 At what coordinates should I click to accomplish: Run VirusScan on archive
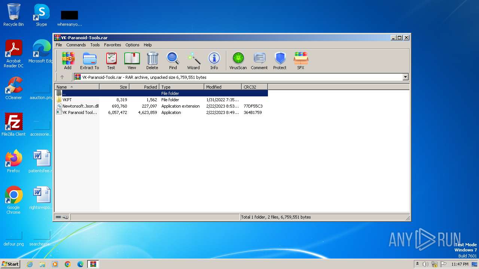pyautogui.click(x=238, y=61)
